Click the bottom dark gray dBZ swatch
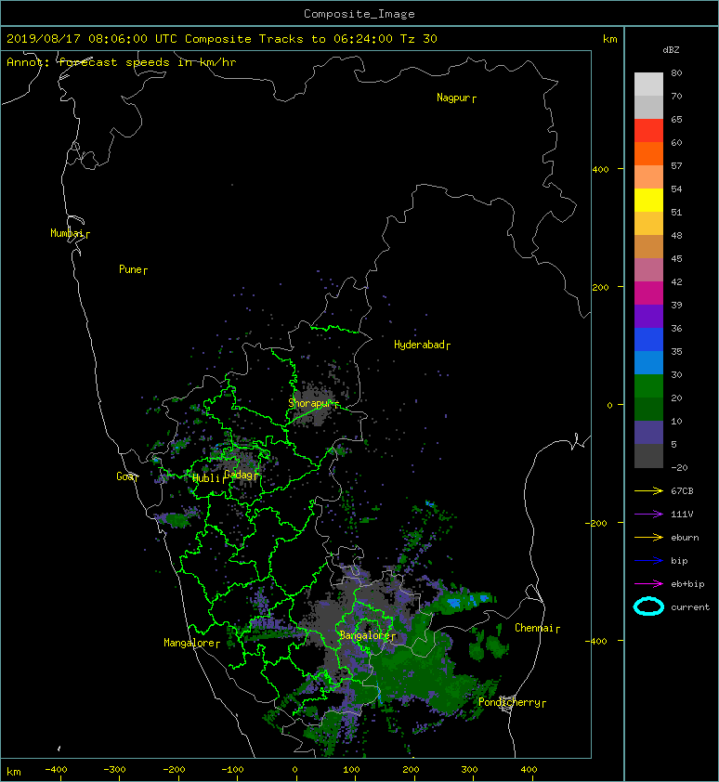 click(648, 455)
